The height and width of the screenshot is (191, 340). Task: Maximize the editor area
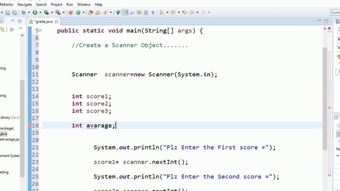point(326,21)
